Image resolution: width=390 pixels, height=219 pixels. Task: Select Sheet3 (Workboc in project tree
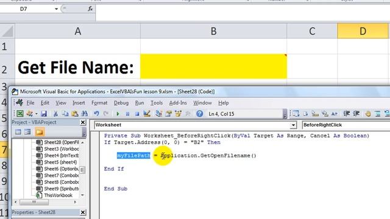(61, 149)
